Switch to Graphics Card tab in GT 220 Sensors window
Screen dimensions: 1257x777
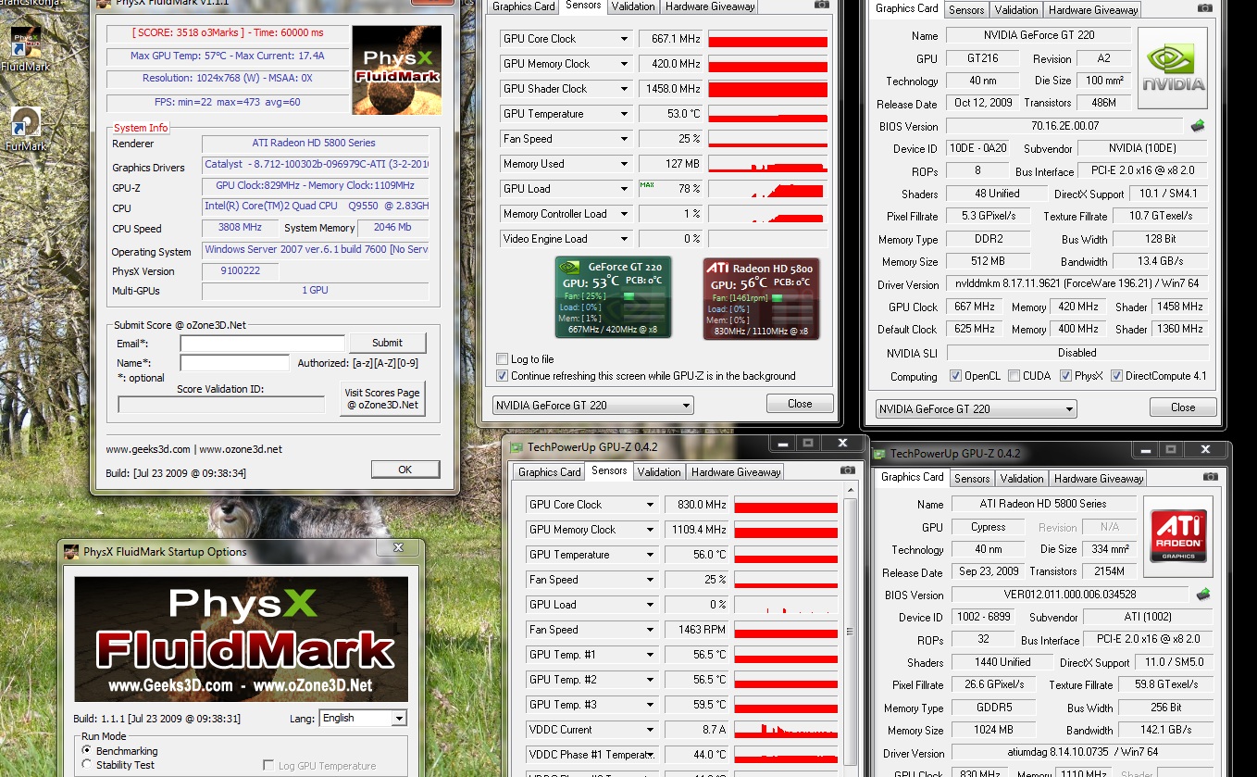tap(524, 6)
